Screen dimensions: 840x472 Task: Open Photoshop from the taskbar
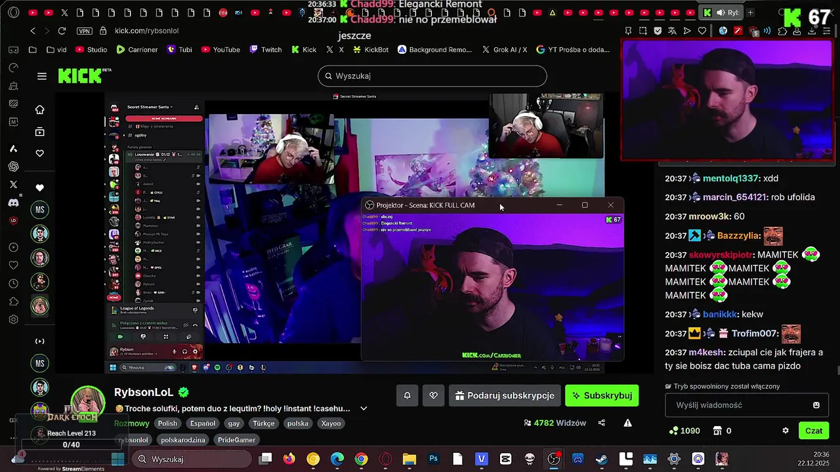[x=433, y=459]
